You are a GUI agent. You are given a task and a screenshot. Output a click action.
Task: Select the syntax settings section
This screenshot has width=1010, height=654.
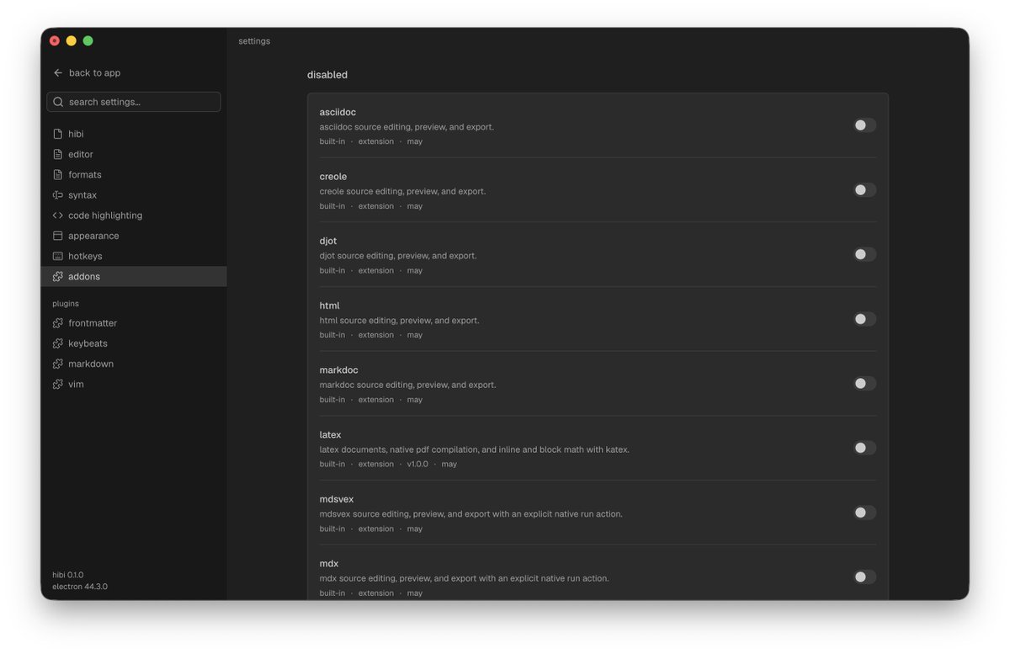coord(134,195)
